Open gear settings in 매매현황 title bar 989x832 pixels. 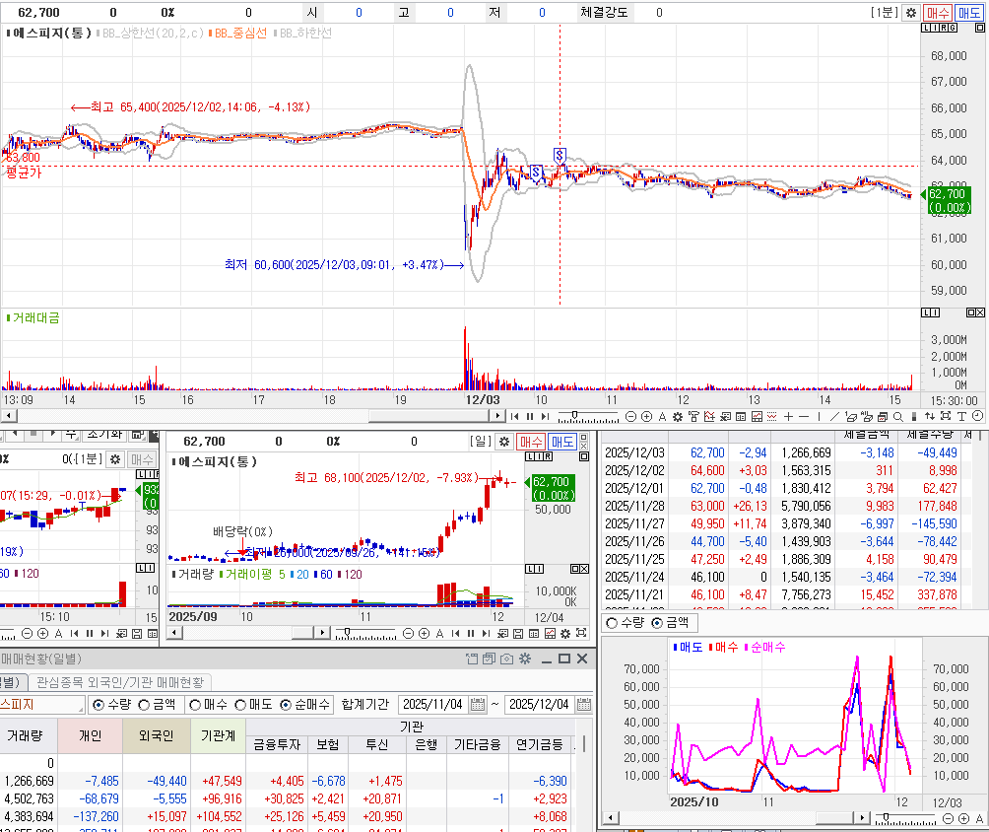coord(525,659)
